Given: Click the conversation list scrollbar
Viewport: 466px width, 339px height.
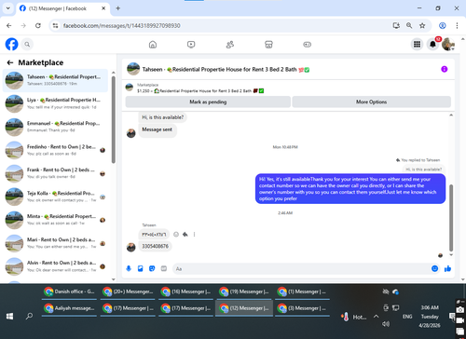Looking at the screenshot, I should tap(114, 119).
